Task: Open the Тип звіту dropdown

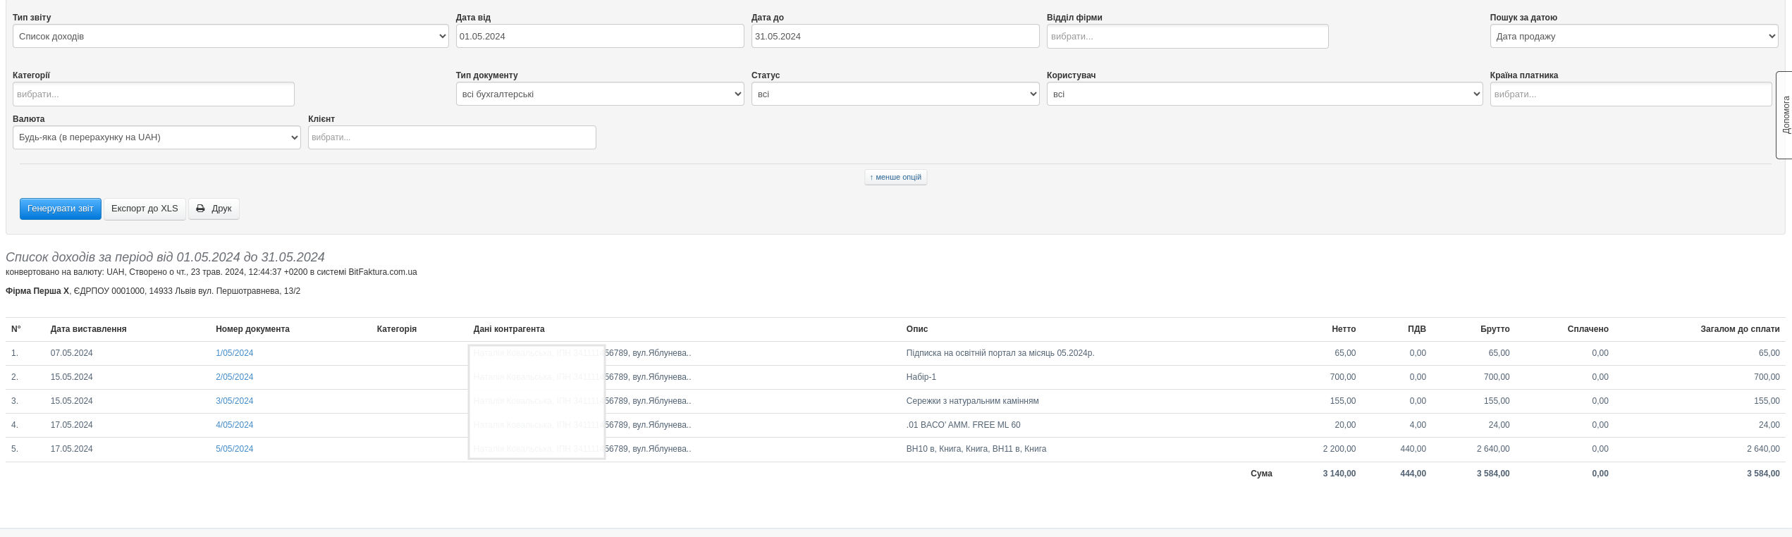Action: tap(230, 37)
